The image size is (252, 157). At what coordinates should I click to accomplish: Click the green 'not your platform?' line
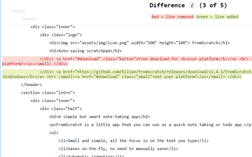(122, 77)
